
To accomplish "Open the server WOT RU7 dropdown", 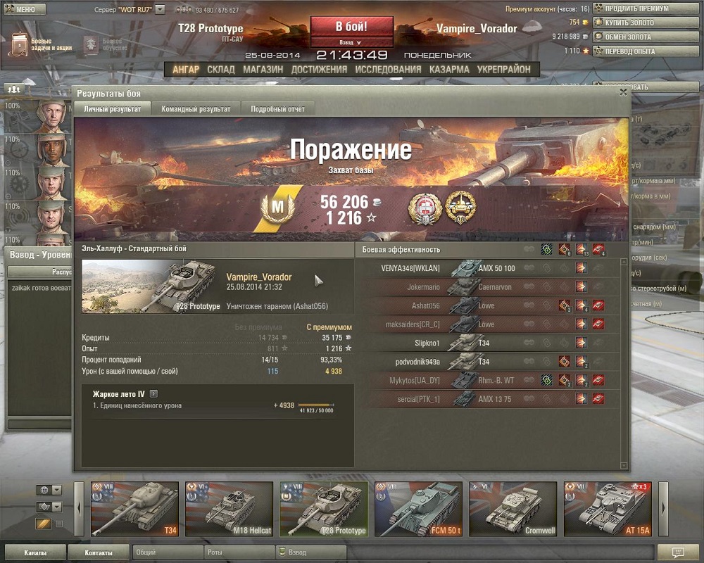I will point(160,9).
